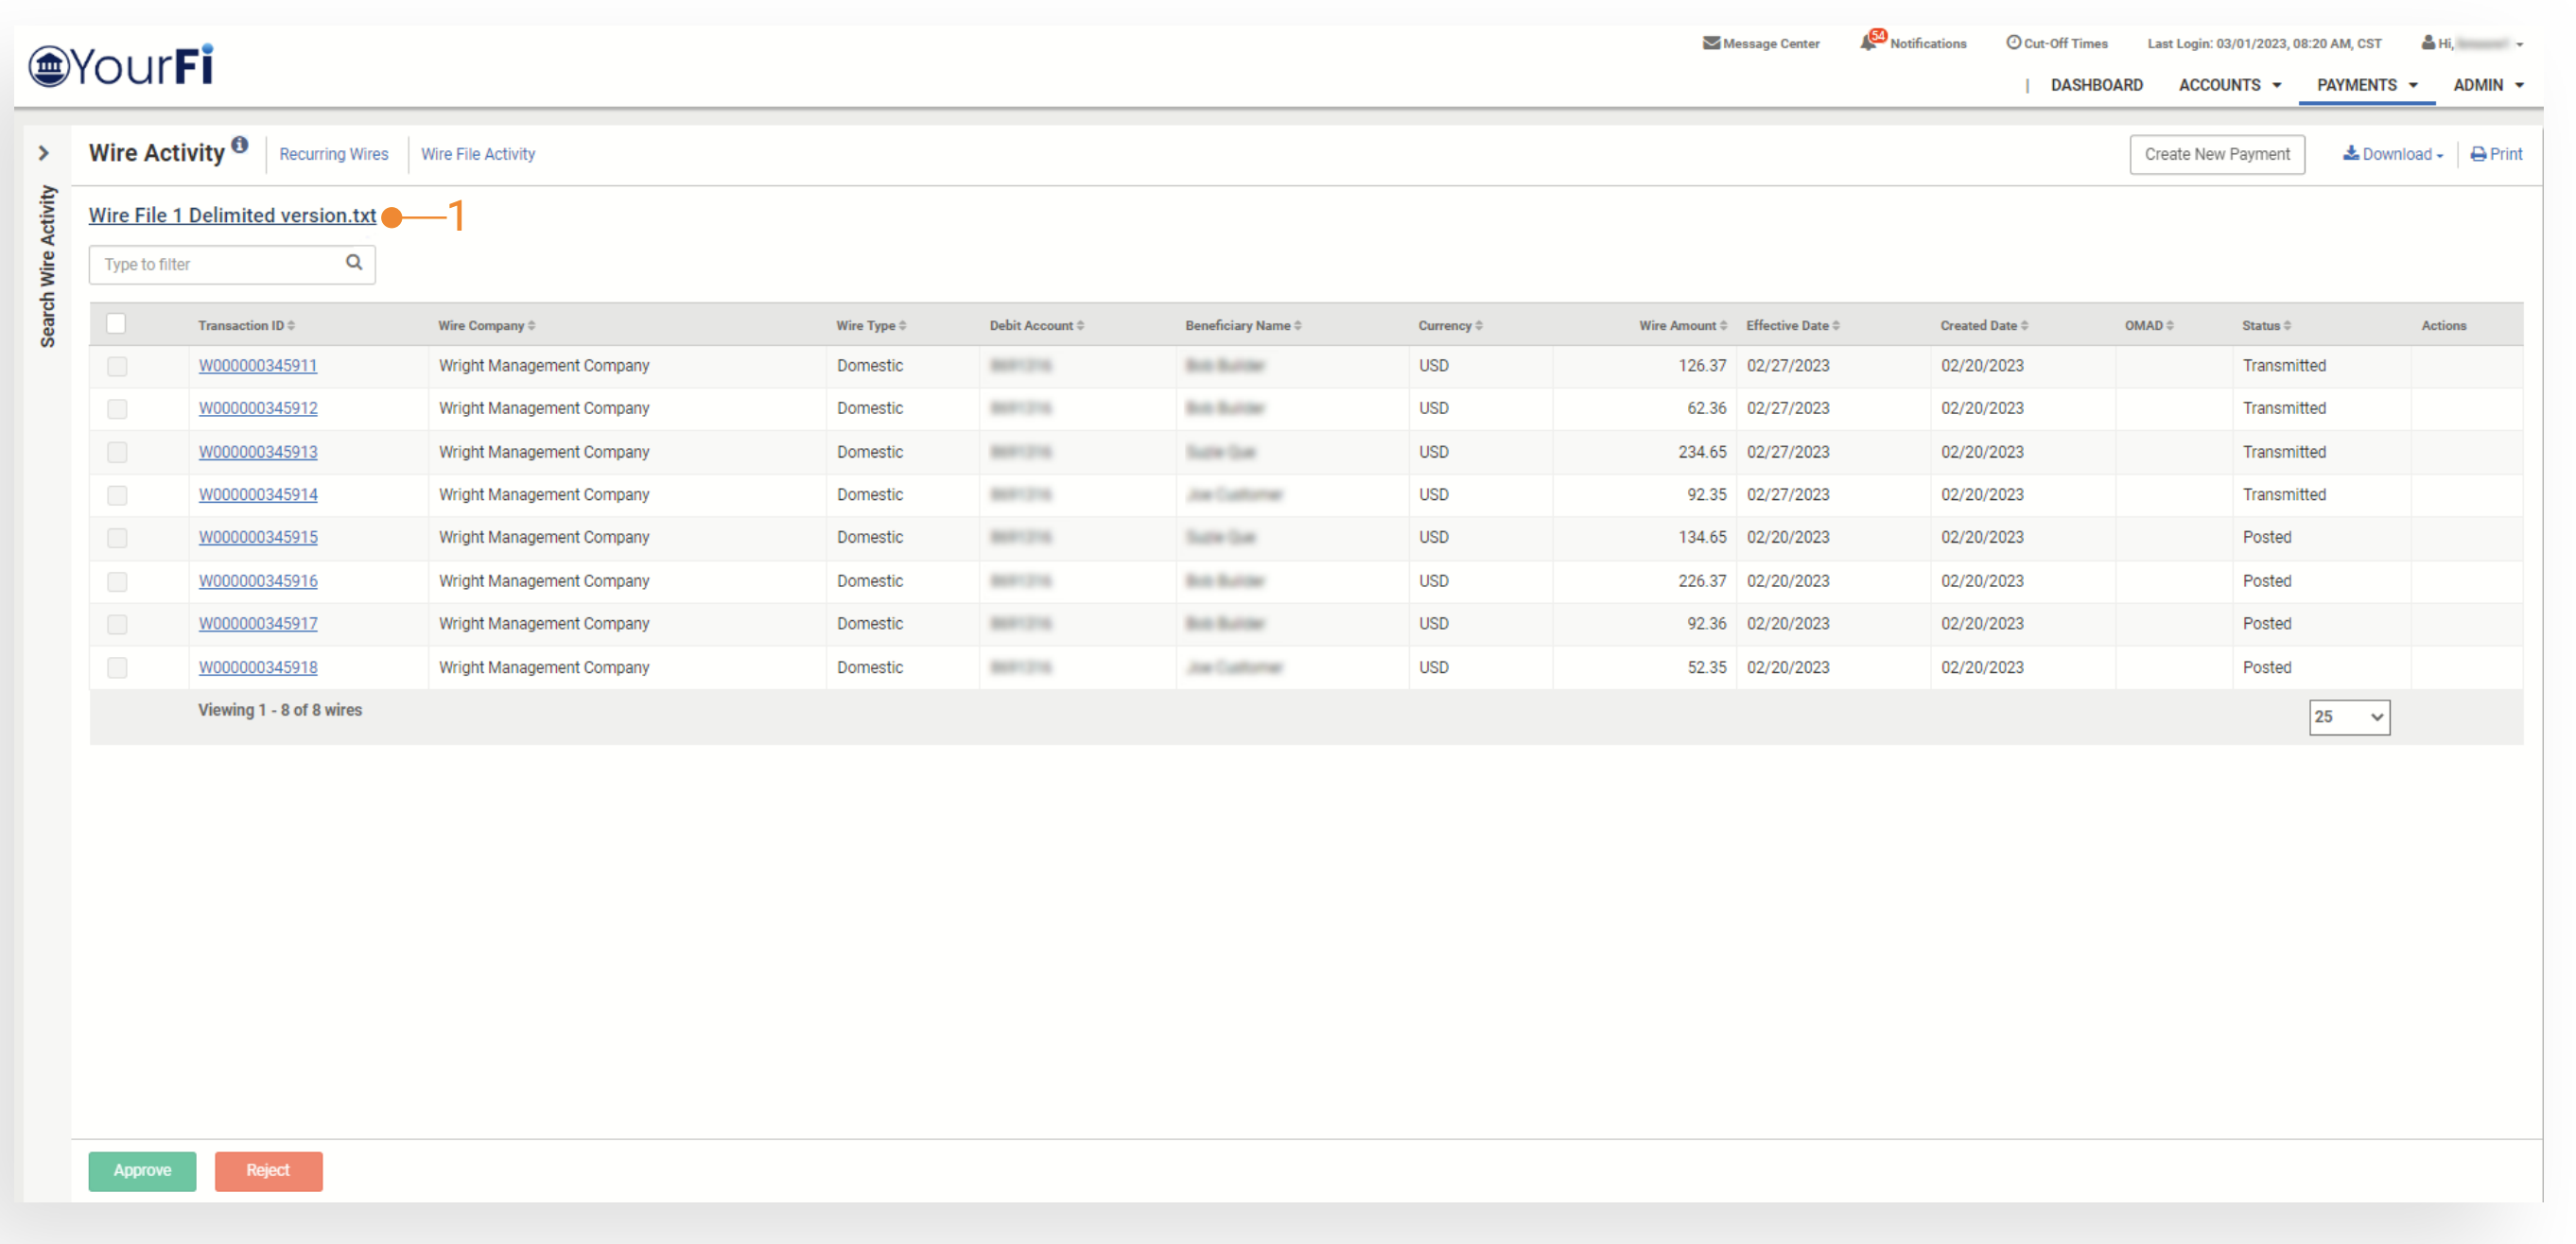Image resolution: width=2576 pixels, height=1244 pixels.
Task: Click the green Approve button
Action: point(142,1170)
